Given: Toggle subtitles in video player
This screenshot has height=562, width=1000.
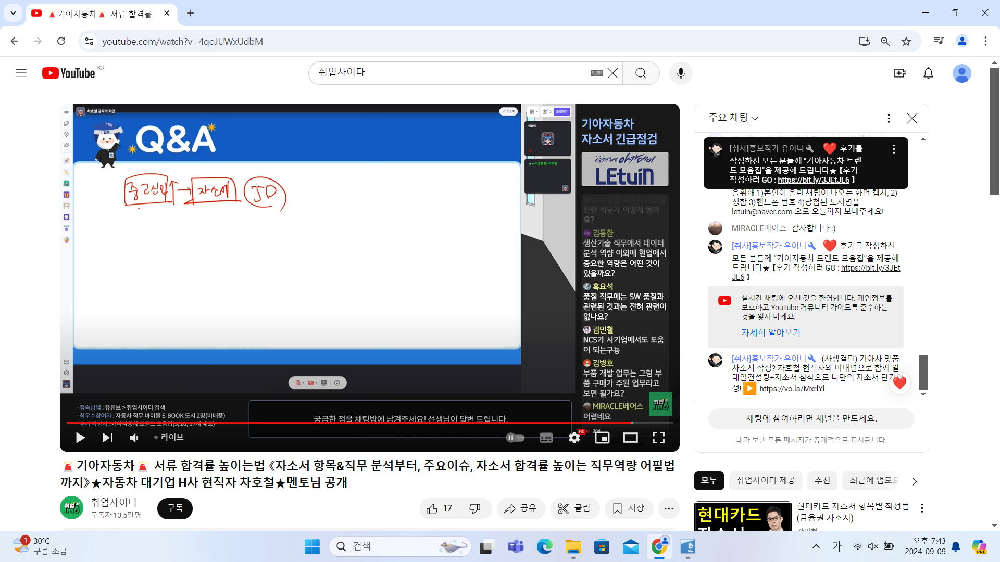Looking at the screenshot, I should [546, 438].
